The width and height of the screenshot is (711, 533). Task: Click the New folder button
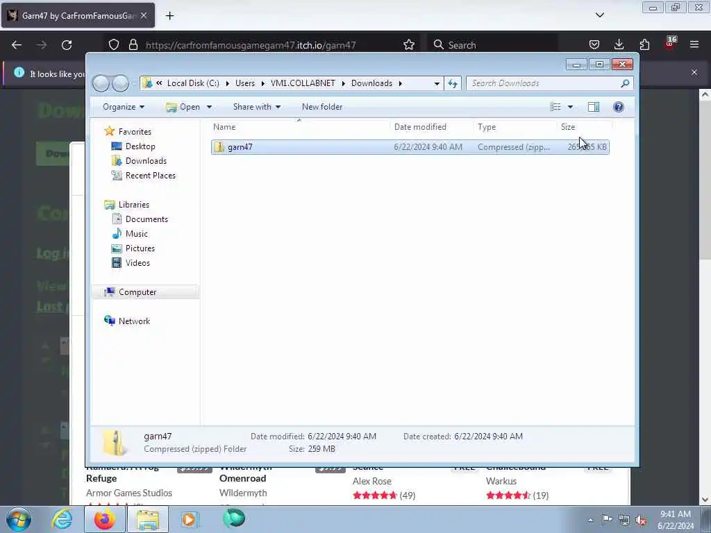pos(322,107)
